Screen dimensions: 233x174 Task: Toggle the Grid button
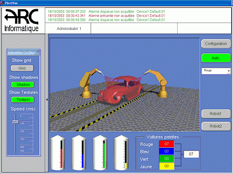click(22, 68)
